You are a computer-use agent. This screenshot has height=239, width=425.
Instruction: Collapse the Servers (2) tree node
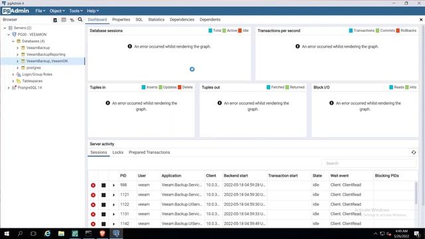point(5,28)
